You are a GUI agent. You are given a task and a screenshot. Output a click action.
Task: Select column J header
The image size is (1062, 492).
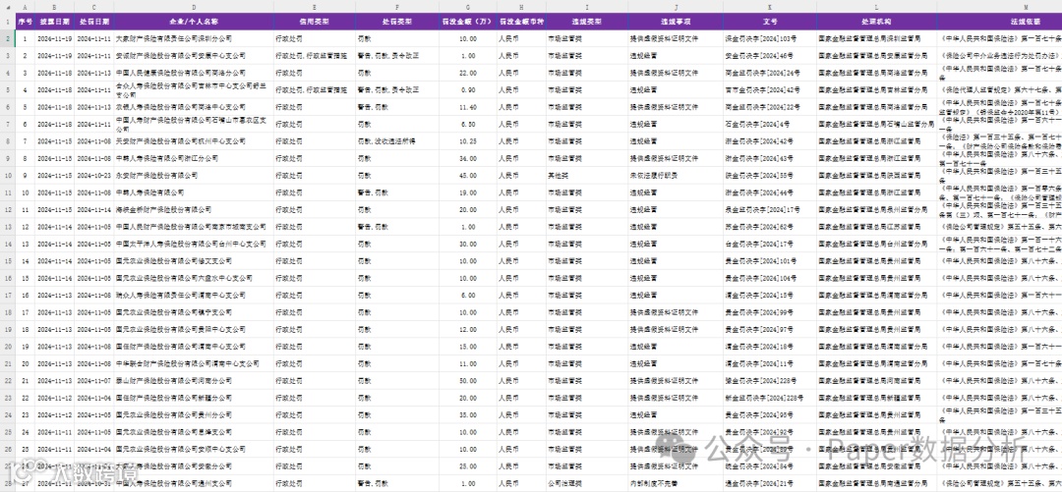click(676, 7)
